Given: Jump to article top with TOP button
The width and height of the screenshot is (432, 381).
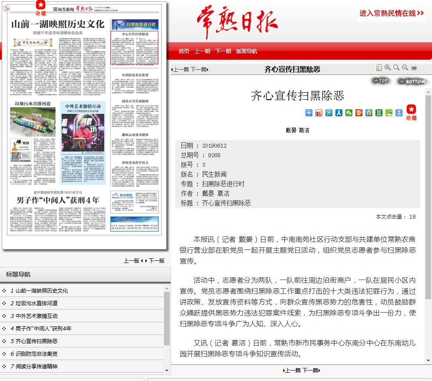Looking at the screenshot, I should click(x=381, y=81).
